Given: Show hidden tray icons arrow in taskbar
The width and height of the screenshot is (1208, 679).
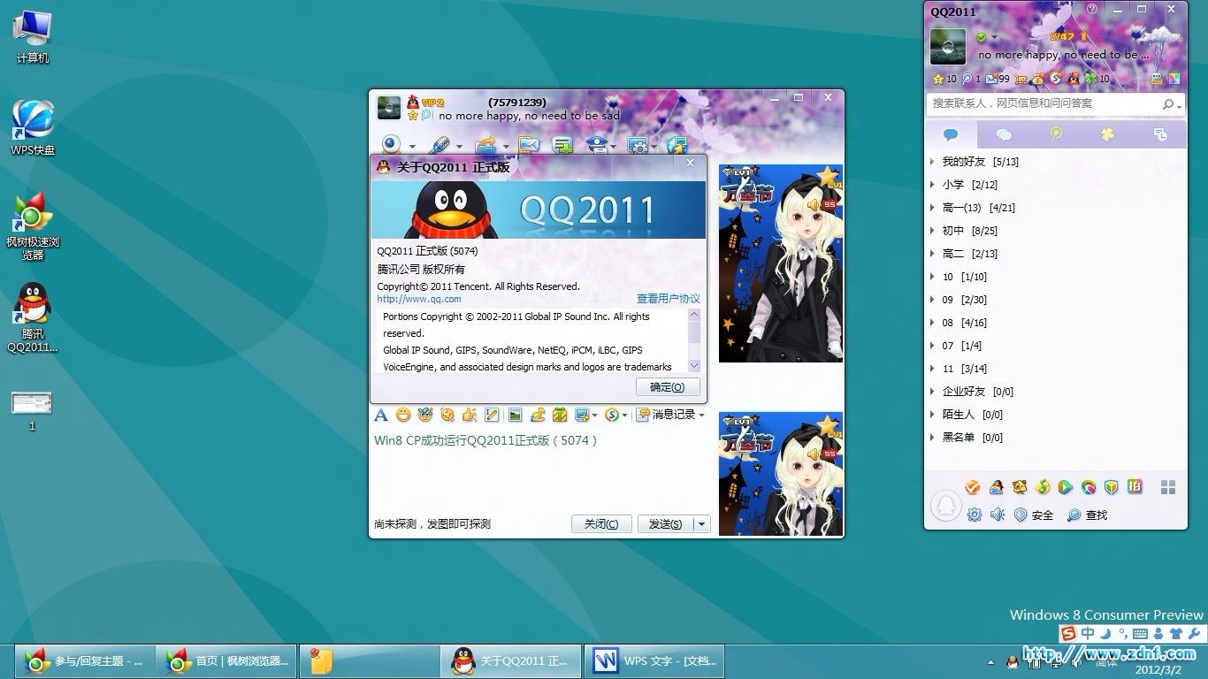Looking at the screenshot, I should click(x=991, y=661).
